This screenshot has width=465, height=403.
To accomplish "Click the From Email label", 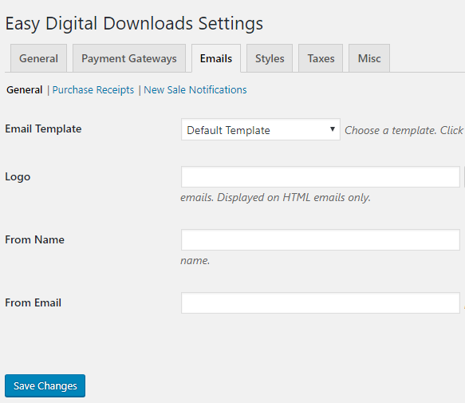I will (33, 302).
